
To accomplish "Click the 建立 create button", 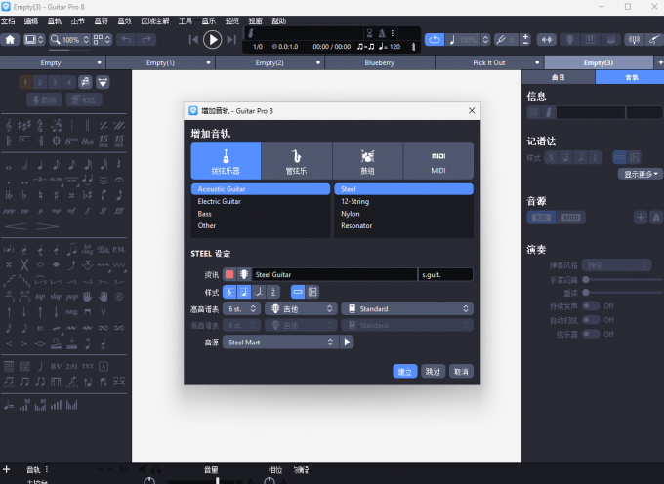I will tap(404, 372).
